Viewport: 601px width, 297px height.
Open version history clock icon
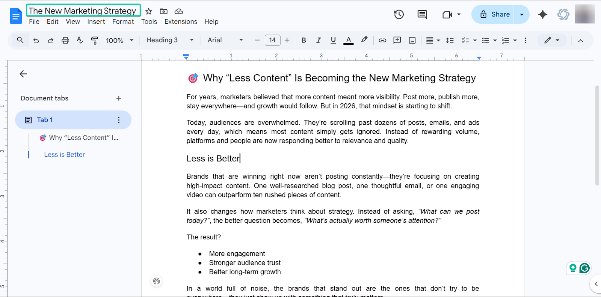(x=399, y=15)
